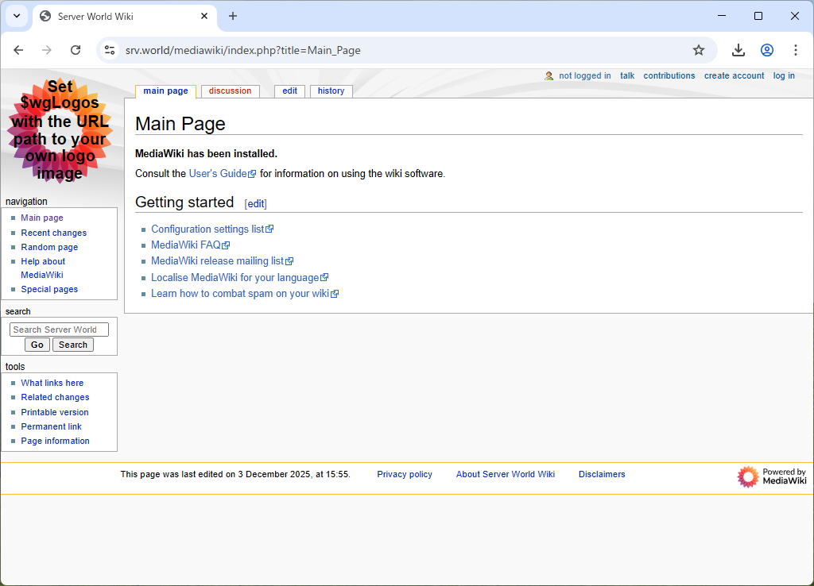Click the site information icon in address bar
This screenshot has height=586, width=814.
coord(110,50)
